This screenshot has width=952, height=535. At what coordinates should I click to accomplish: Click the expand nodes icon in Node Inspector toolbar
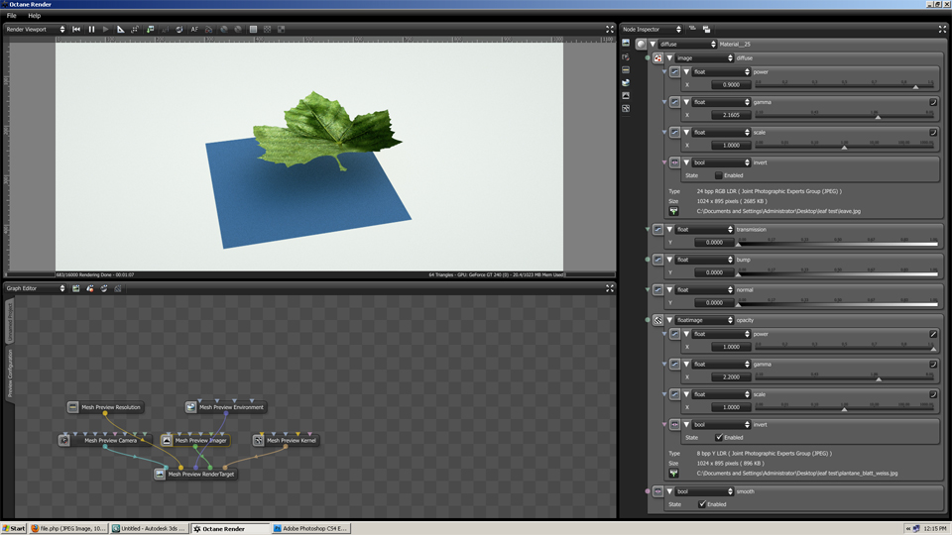(x=707, y=29)
